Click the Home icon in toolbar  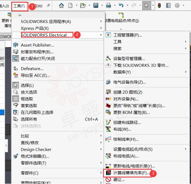(x=61, y=6)
